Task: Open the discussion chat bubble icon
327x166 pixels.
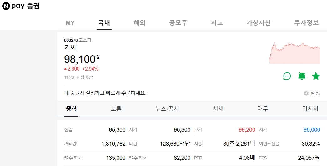Action: click(287, 76)
